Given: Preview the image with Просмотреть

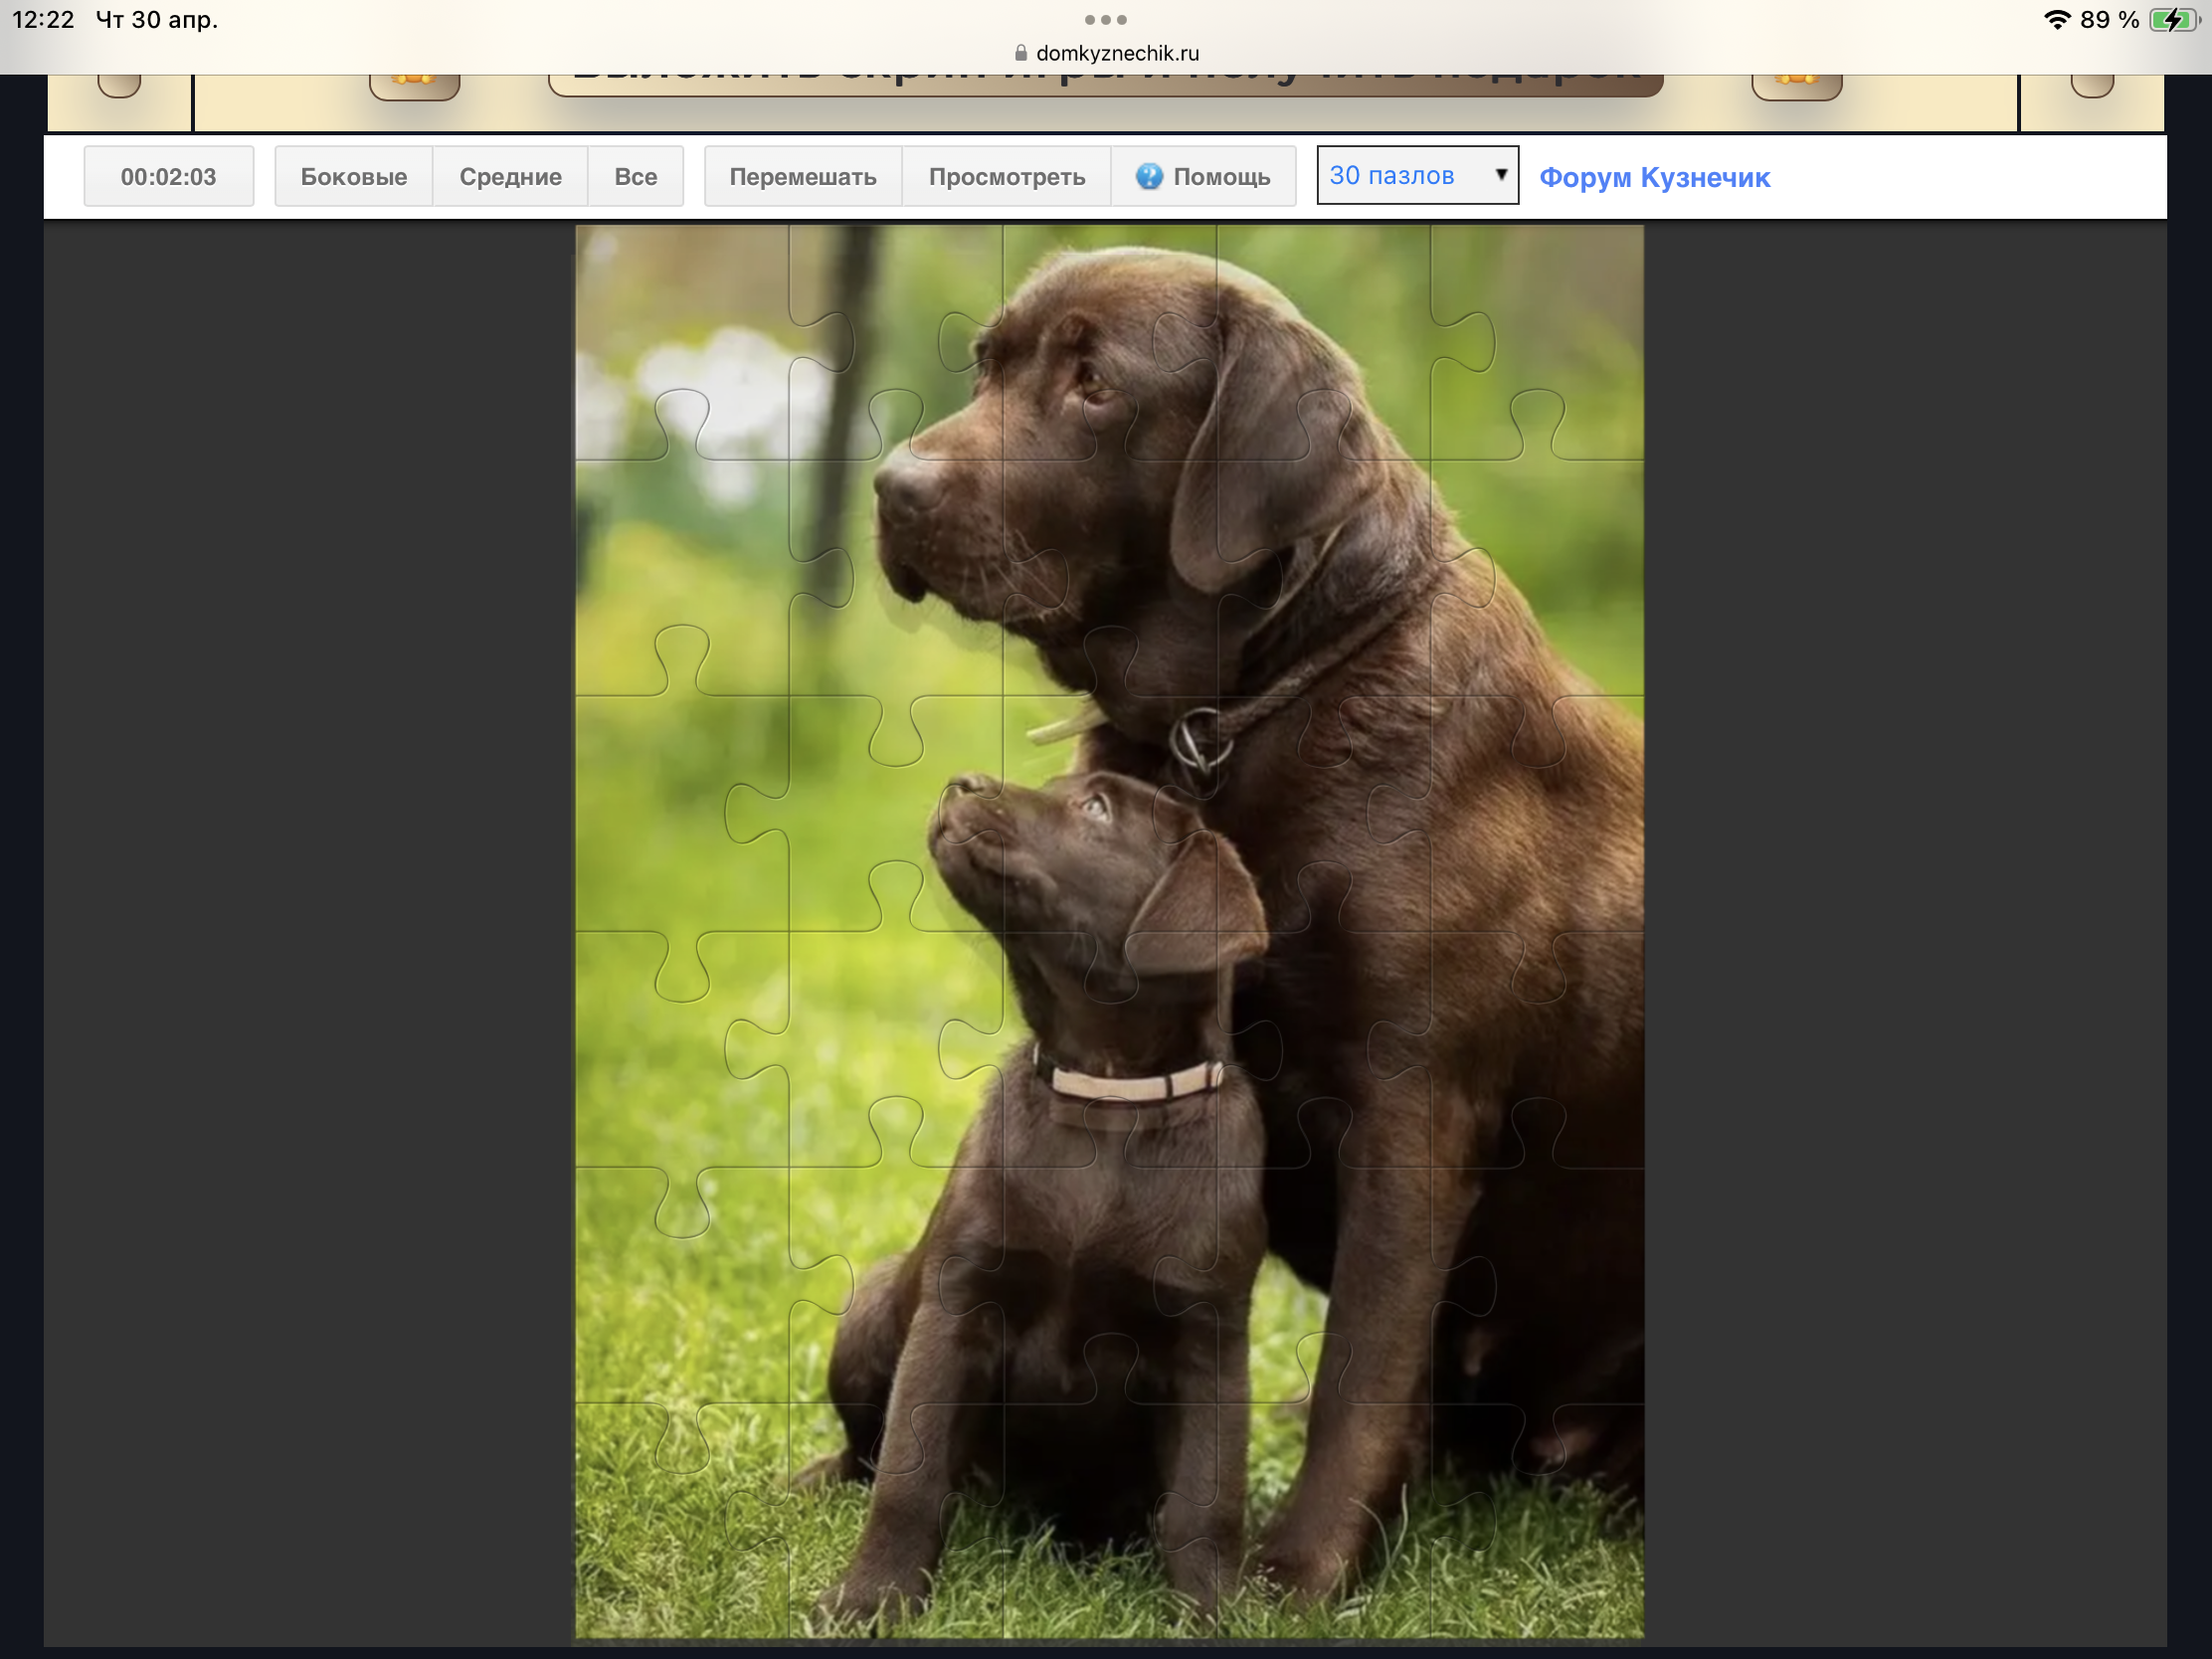Looking at the screenshot, I should tap(1006, 177).
